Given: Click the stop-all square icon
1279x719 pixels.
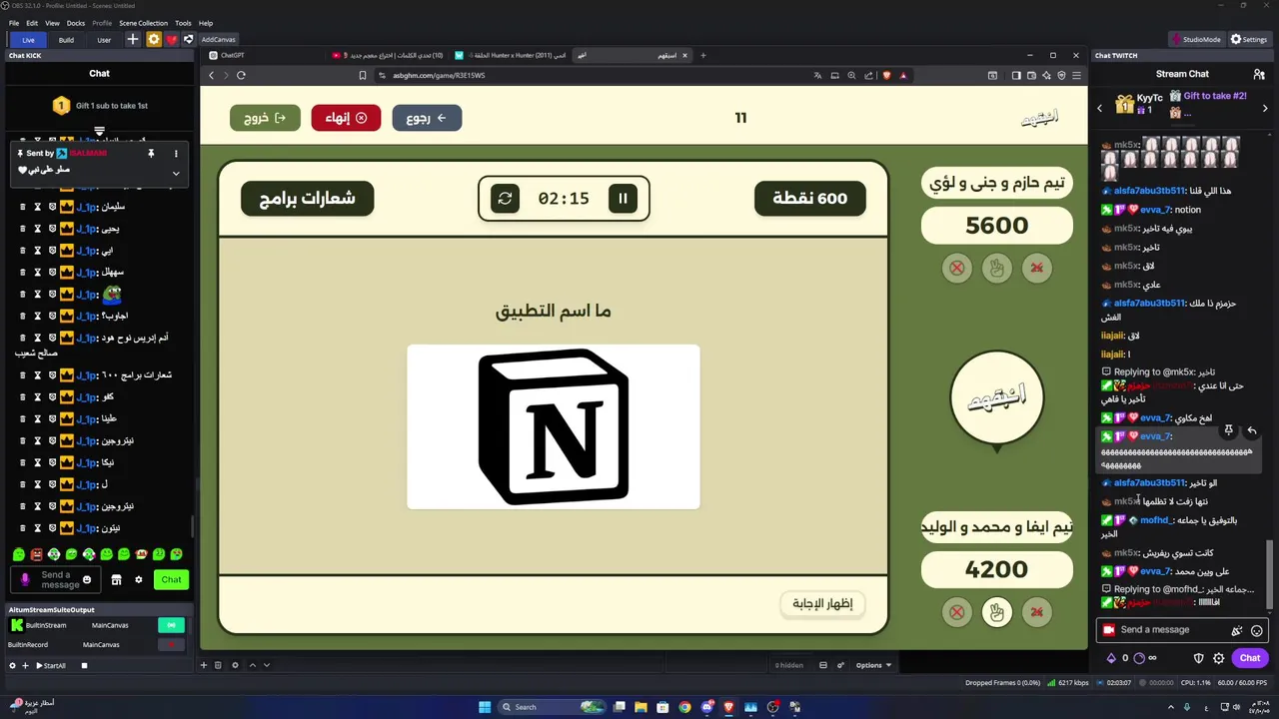Looking at the screenshot, I should click(x=84, y=665).
